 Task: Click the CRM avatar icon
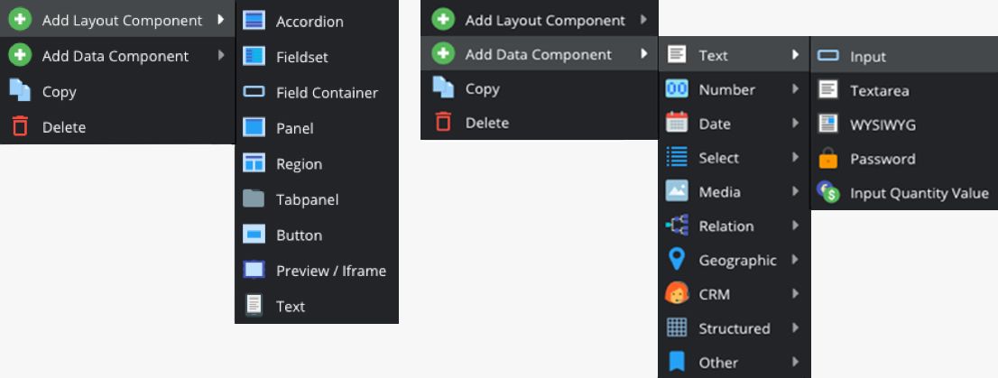(677, 294)
